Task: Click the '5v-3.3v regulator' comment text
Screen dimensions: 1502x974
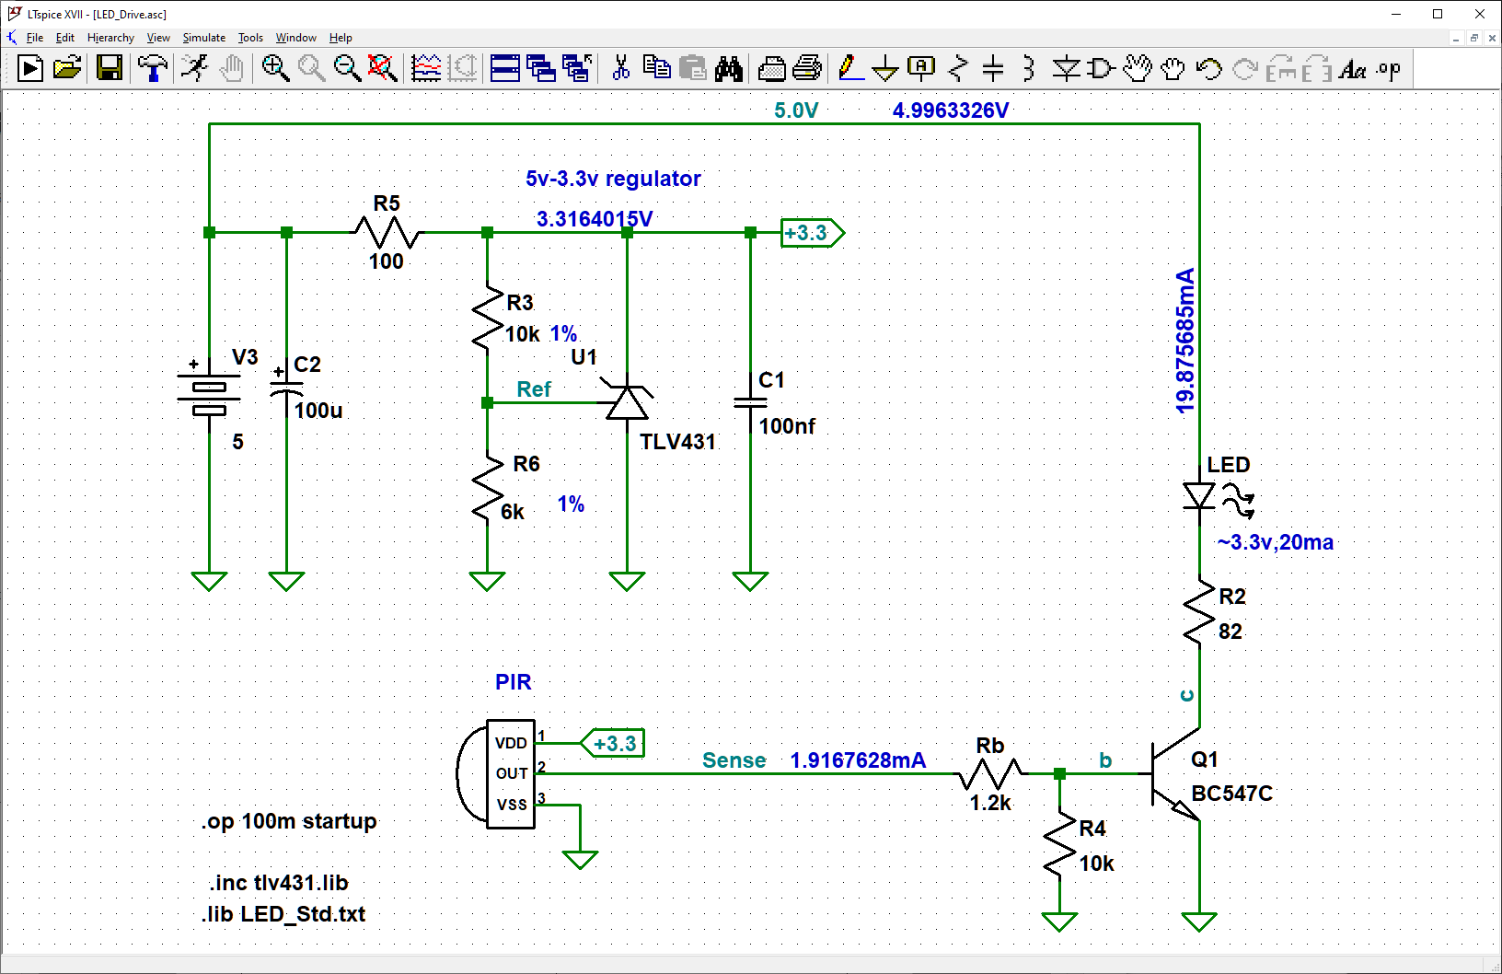Action: 613,179
